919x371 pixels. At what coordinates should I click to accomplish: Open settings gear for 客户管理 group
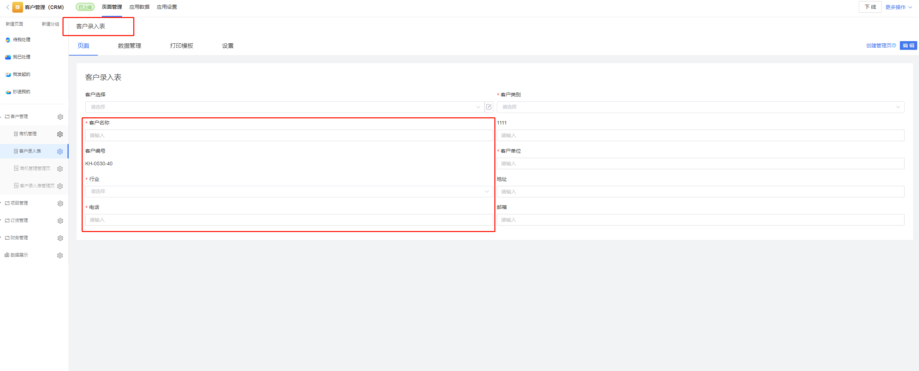point(60,117)
